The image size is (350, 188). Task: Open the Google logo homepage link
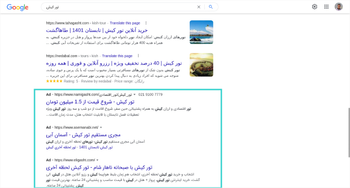point(17,7)
